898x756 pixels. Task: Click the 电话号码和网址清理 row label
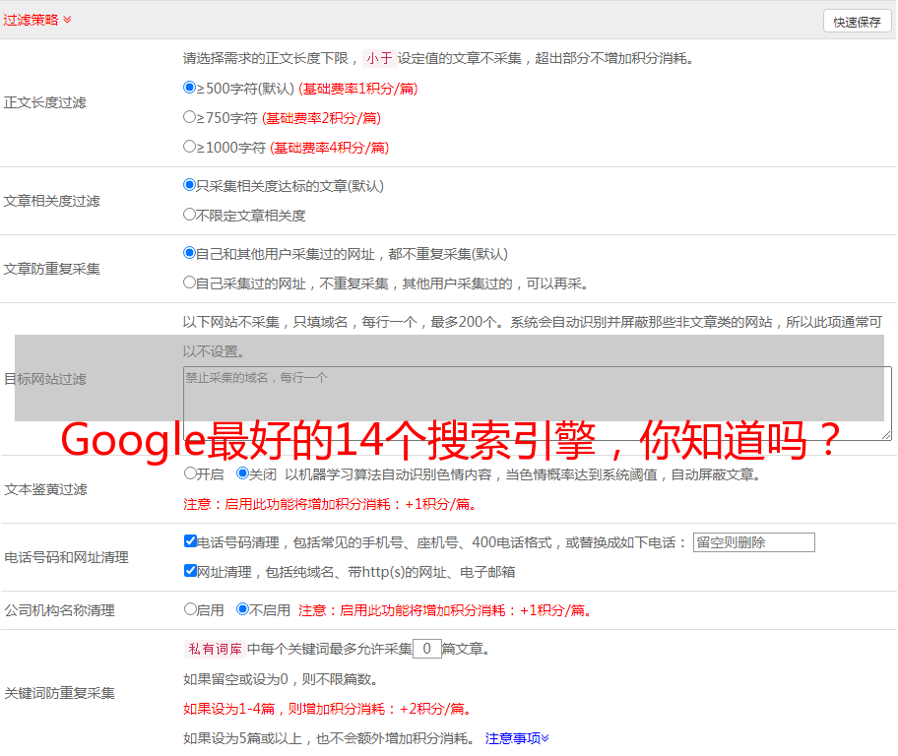66,557
